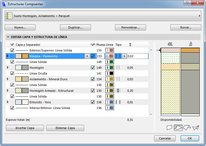Screen dimensions: 206x146
Task: Click the surface paint preview header icon
Action: click(x=190, y=44)
